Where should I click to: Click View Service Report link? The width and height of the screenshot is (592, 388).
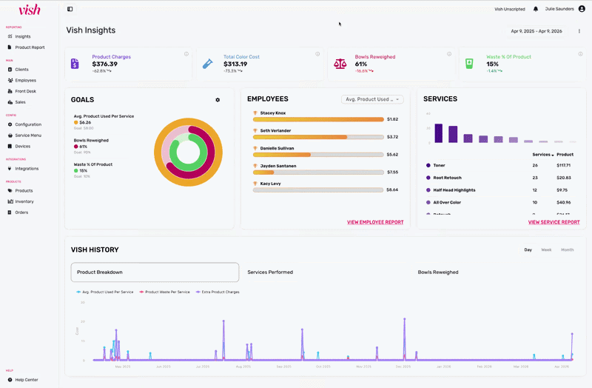(554, 222)
